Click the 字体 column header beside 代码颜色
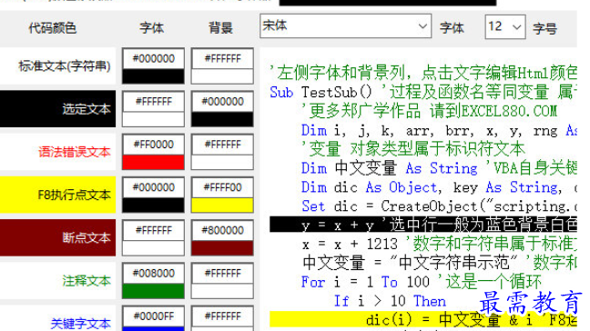590x331 pixels. point(152,28)
